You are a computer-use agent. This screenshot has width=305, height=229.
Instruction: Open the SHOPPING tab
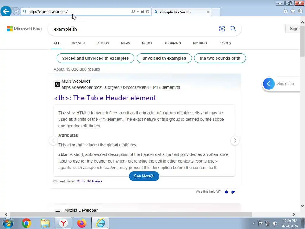tap(172, 43)
